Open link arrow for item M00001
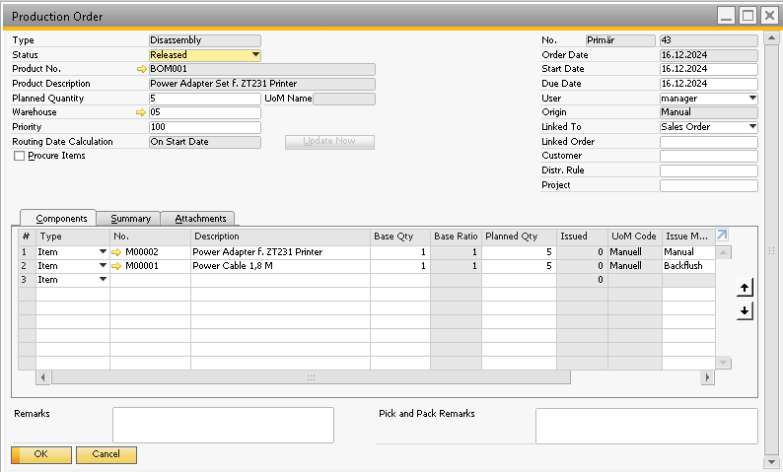The height and width of the screenshot is (472, 783). pos(116,266)
